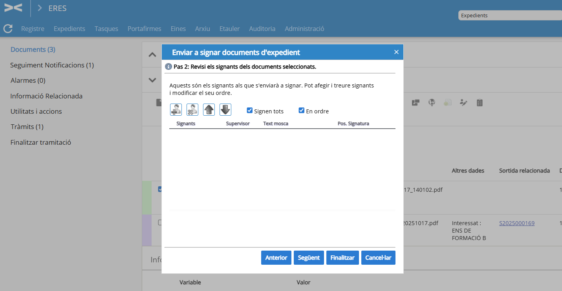The width and height of the screenshot is (562, 291).
Task: Uncheck the Signen tots checkbox
Action: [249, 111]
